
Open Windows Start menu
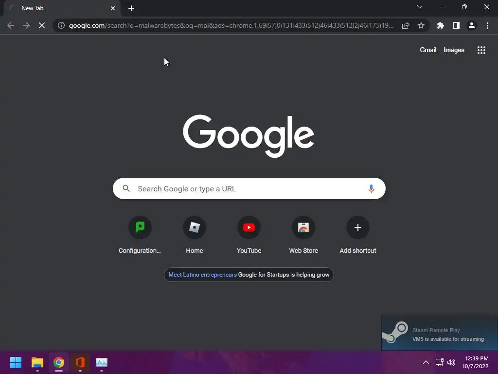[x=16, y=362]
